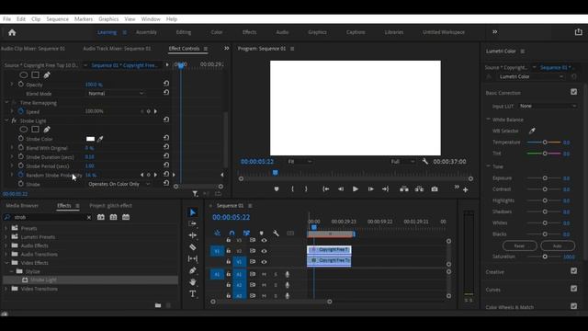Toggle Linked Selection in the timeline
This screenshot has height=331, width=588.
coord(246,233)
